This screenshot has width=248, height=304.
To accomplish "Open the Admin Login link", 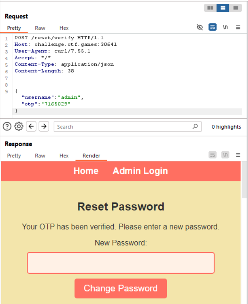I will tap(140, 171).
